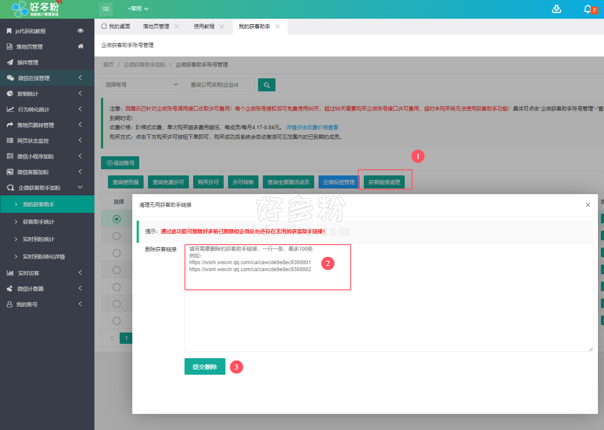Click the 查询公司名称/企业id search field

pyautogui.click(x=220, y=85)
